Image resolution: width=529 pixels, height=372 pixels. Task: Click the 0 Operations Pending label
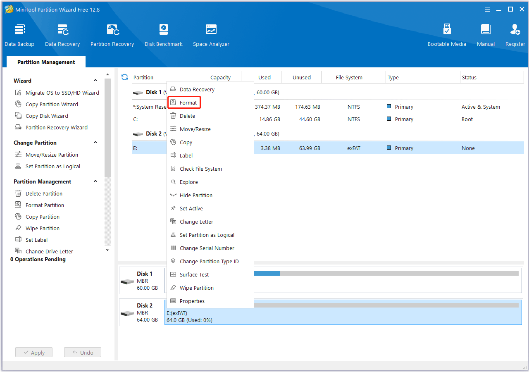tap(38, 259)
